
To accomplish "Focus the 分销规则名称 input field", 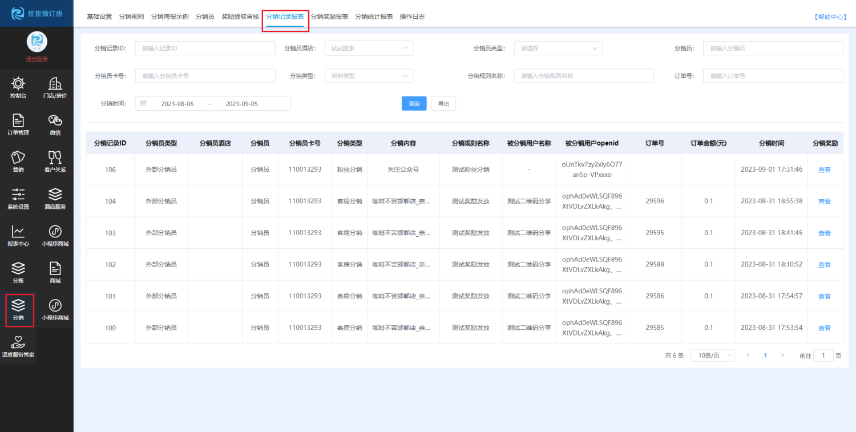I will (584, 76).
